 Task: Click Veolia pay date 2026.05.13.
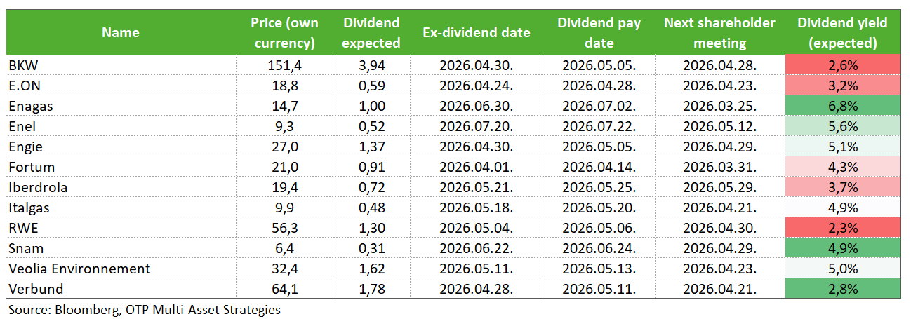(599, 269)
